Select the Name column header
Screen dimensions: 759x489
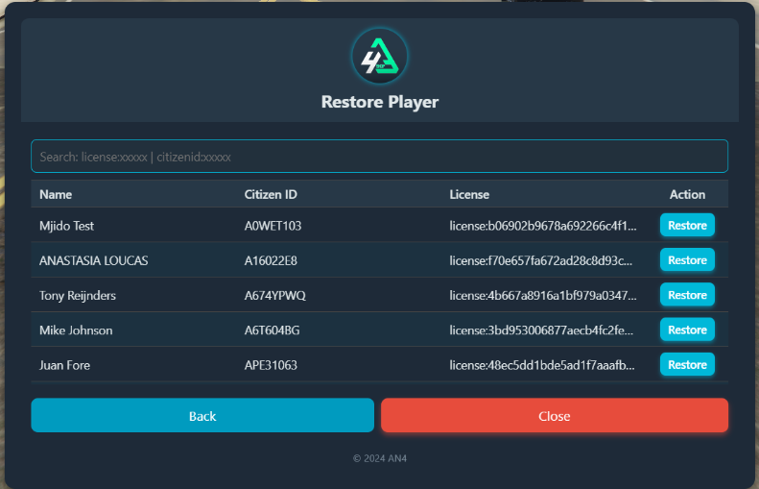pyautogui.click(x=56, y=194)
